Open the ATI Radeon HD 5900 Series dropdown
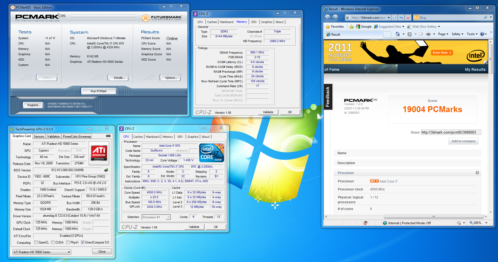498x262 pixels. pyautogui.click(x=42, y=252)
